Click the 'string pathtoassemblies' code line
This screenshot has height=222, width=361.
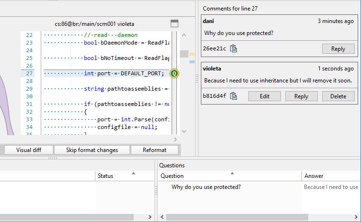pyautogui.click(x=127, y=89)
